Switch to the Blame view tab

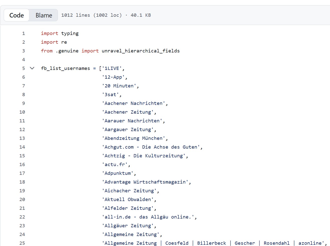pyautogui.click(x=44, y=15)
